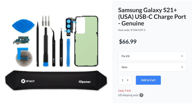Click the camera bezel with blue lenses
This screenshot has height=108, width=192.
coord(70,27)
